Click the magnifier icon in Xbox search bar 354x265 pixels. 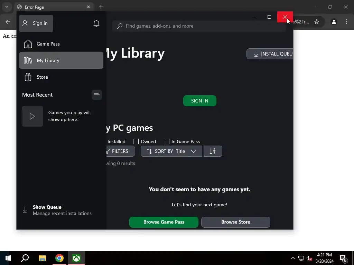click(120, 26)
